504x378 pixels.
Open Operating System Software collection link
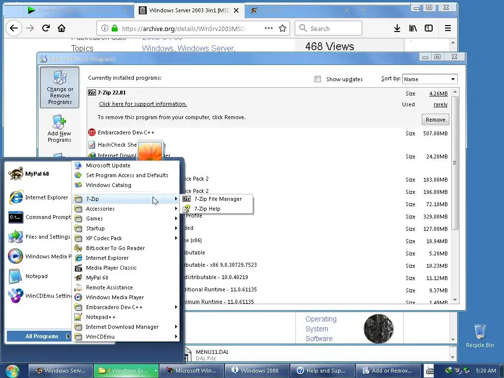click(x=321, y=329)
